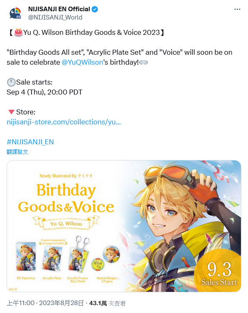Image resolution: width=248 pixels, height=313 pixels.
Task: Open the Birthday Goods & Voice promotional image
Action: (124, 226)
